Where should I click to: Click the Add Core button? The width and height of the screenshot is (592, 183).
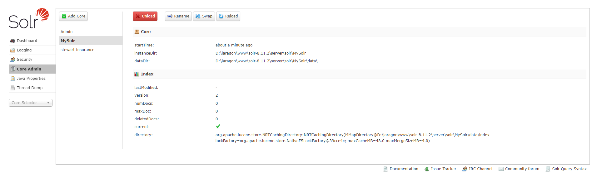tap(73, 16)
